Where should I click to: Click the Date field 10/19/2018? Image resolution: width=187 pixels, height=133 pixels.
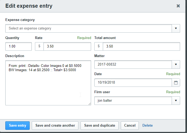click(133, 83)
